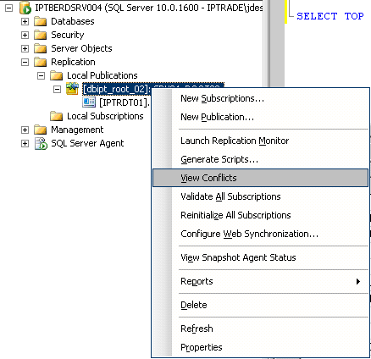
Task: Collapse the IPTBERDSRV004 server node
Action: click(9, 8)
